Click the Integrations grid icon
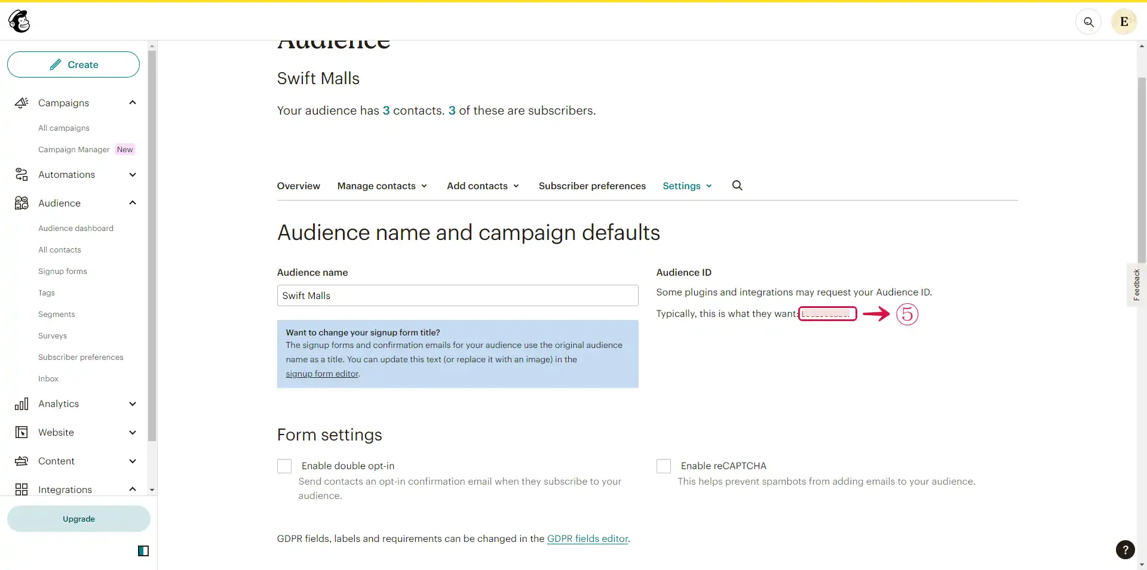 click(x=22, y=489)
